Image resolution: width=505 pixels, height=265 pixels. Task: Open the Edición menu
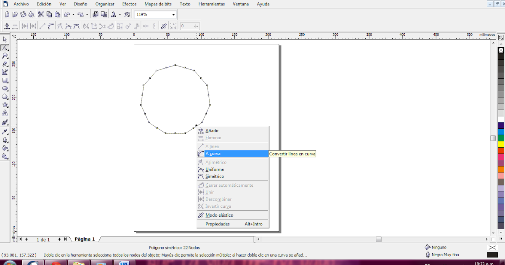44,4
